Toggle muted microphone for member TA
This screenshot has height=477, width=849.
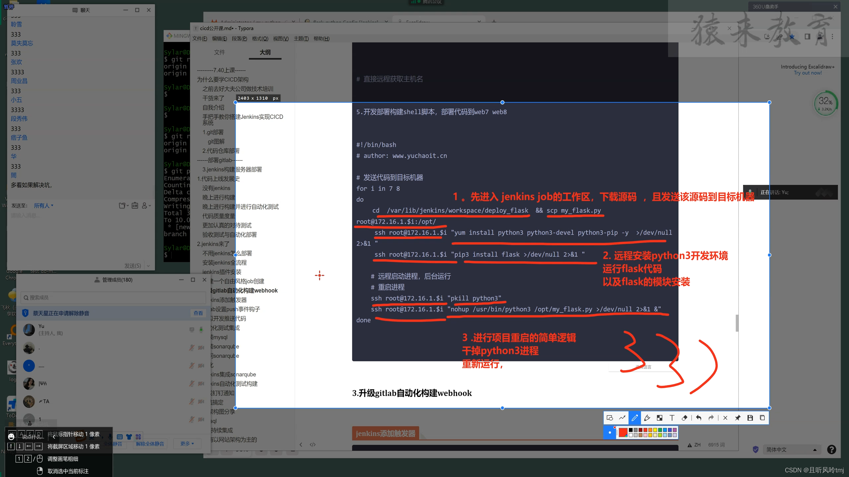192,401
